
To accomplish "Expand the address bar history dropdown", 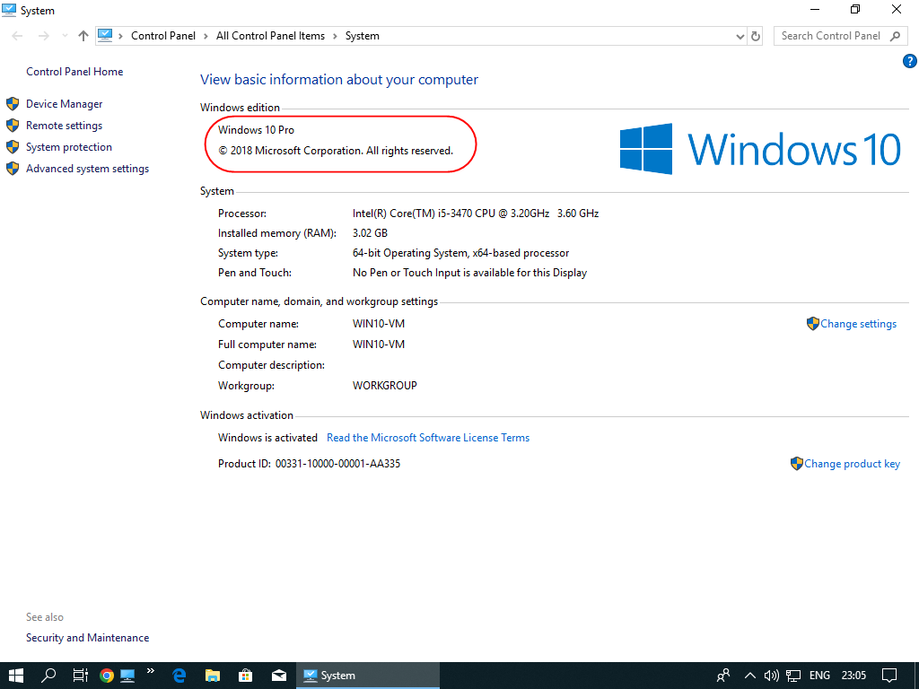I will (740, 36).
